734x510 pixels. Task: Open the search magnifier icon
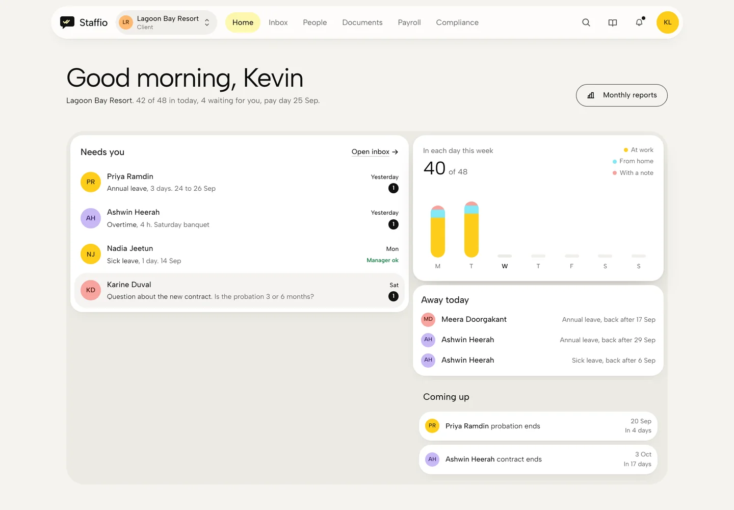point(586,22)
